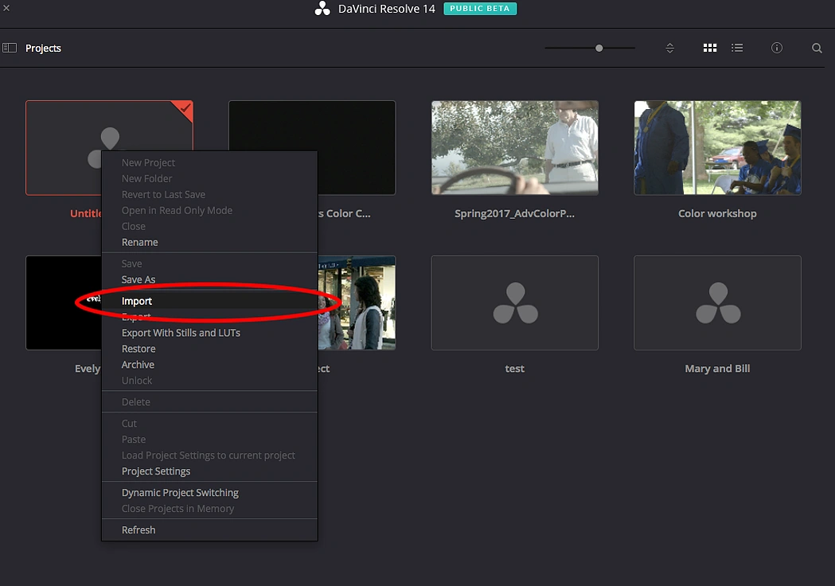The image size is (835, 586).
Task: Click the test project name label
Action: tap(514, 369)
